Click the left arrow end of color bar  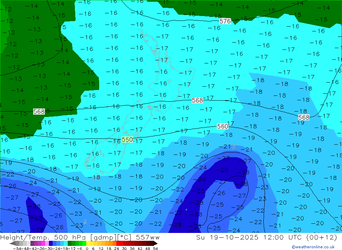click(x=12, y=244)
